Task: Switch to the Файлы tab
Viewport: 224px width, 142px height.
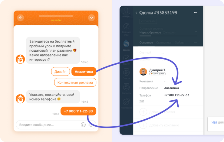Action: [x=179, y=43]
